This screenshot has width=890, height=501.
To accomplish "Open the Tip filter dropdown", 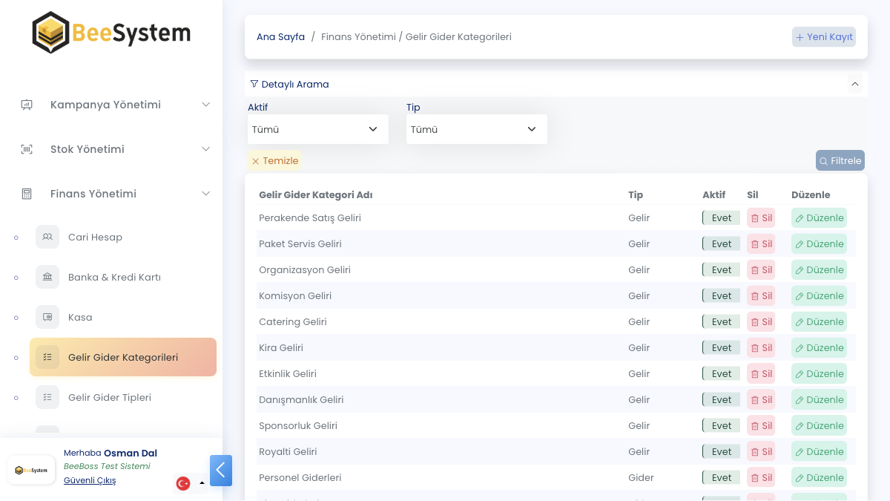I will tap(476, 129).
